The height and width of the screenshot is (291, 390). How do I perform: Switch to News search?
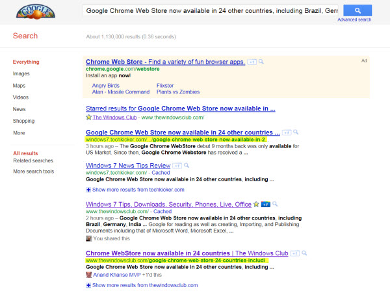pyautogui.click(x=19, y=109)
